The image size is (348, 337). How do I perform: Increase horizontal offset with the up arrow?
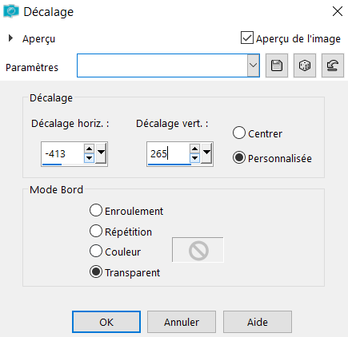[x=89, y=149]
